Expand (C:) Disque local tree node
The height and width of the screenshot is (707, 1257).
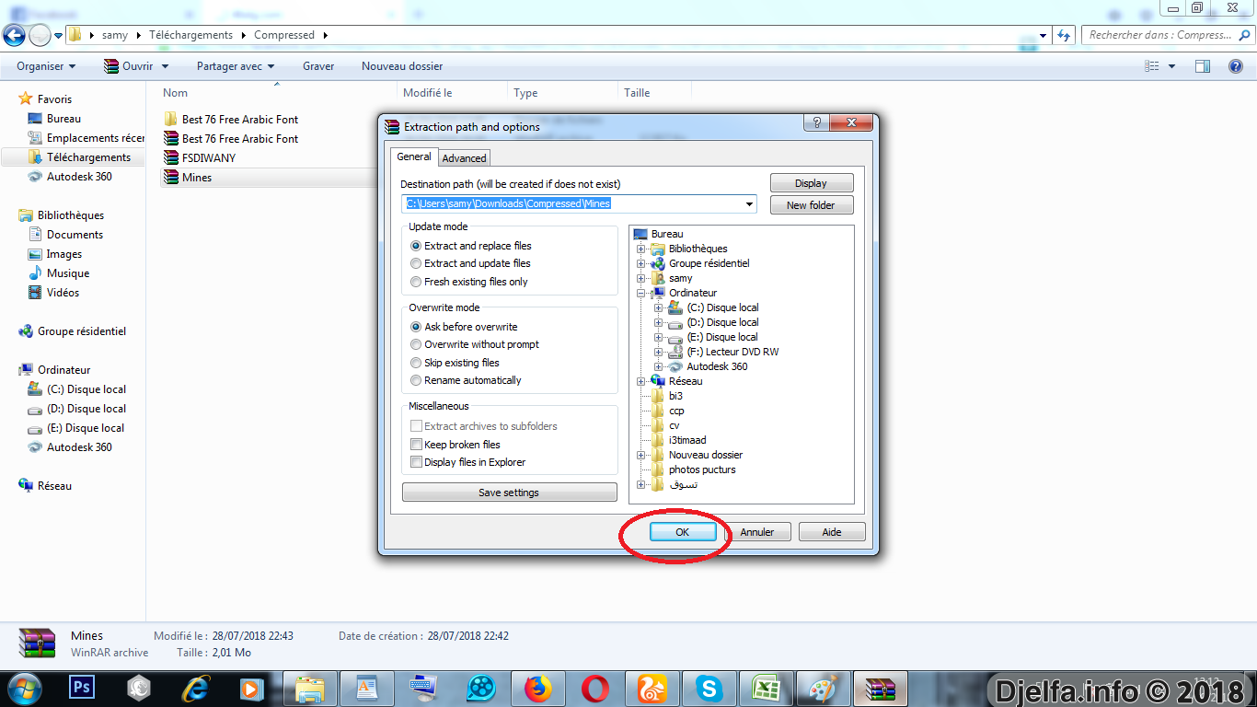pos(659,307)
